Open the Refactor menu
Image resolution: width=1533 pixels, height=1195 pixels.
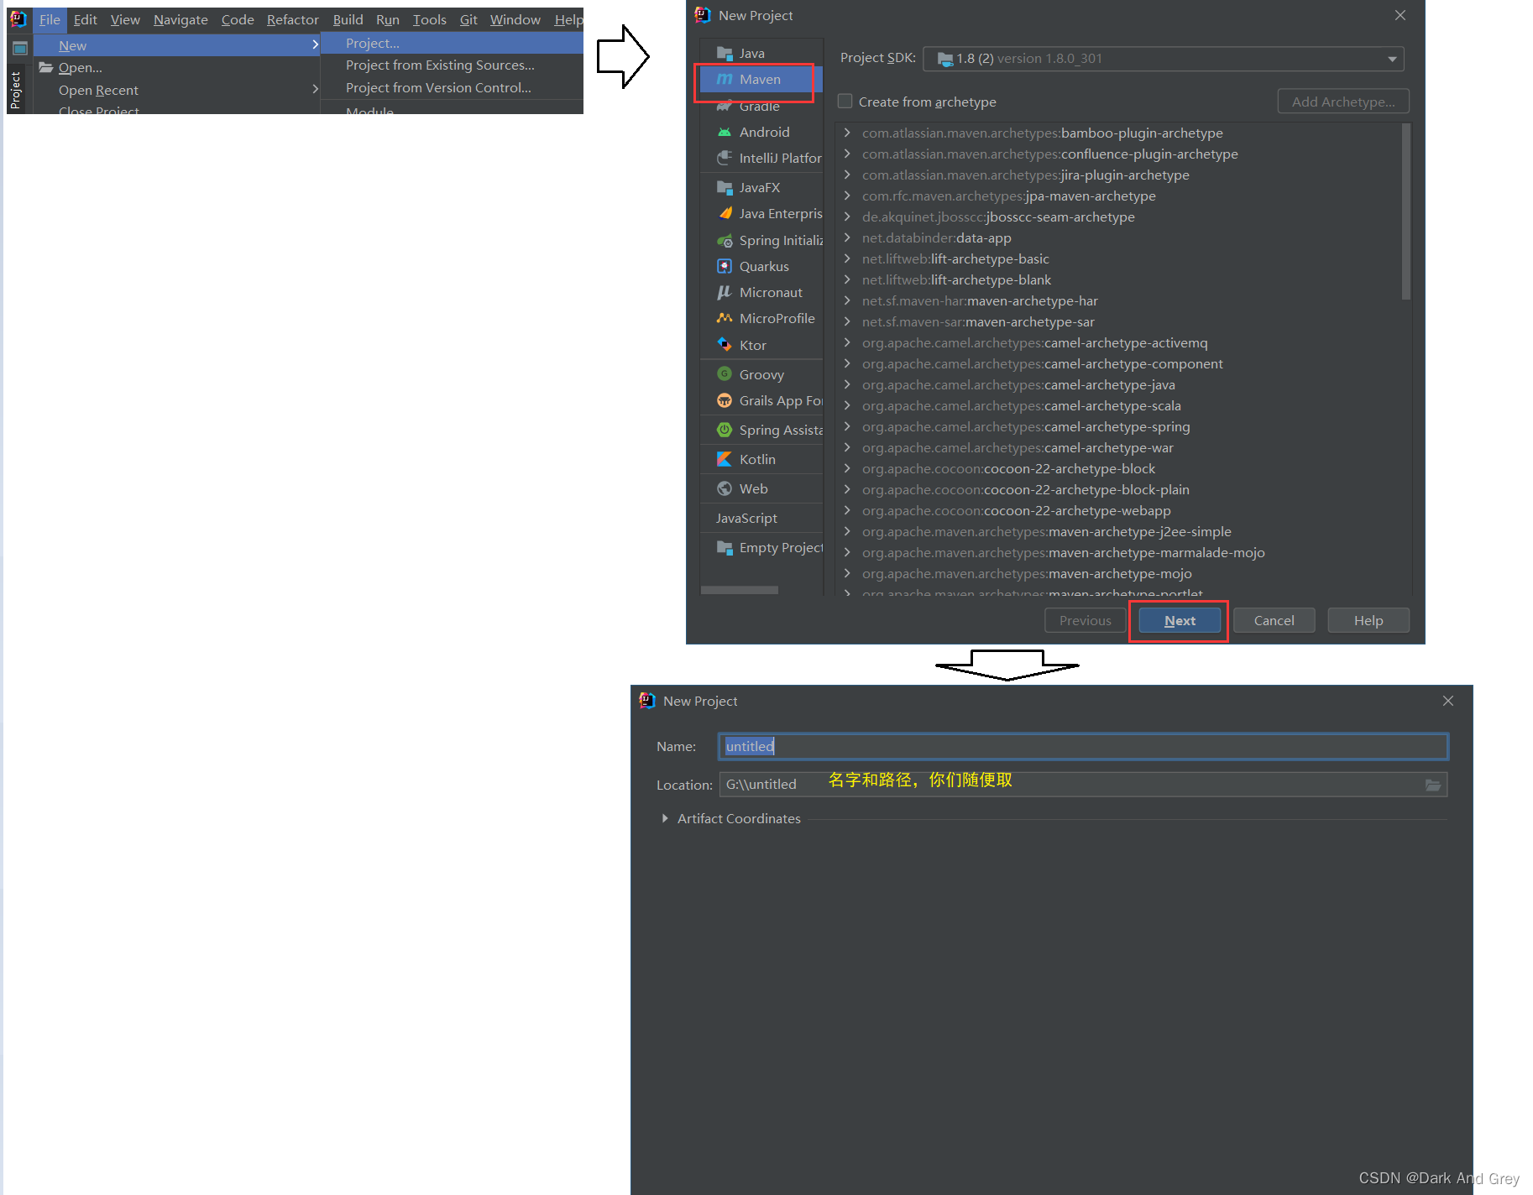coord(293,19)
